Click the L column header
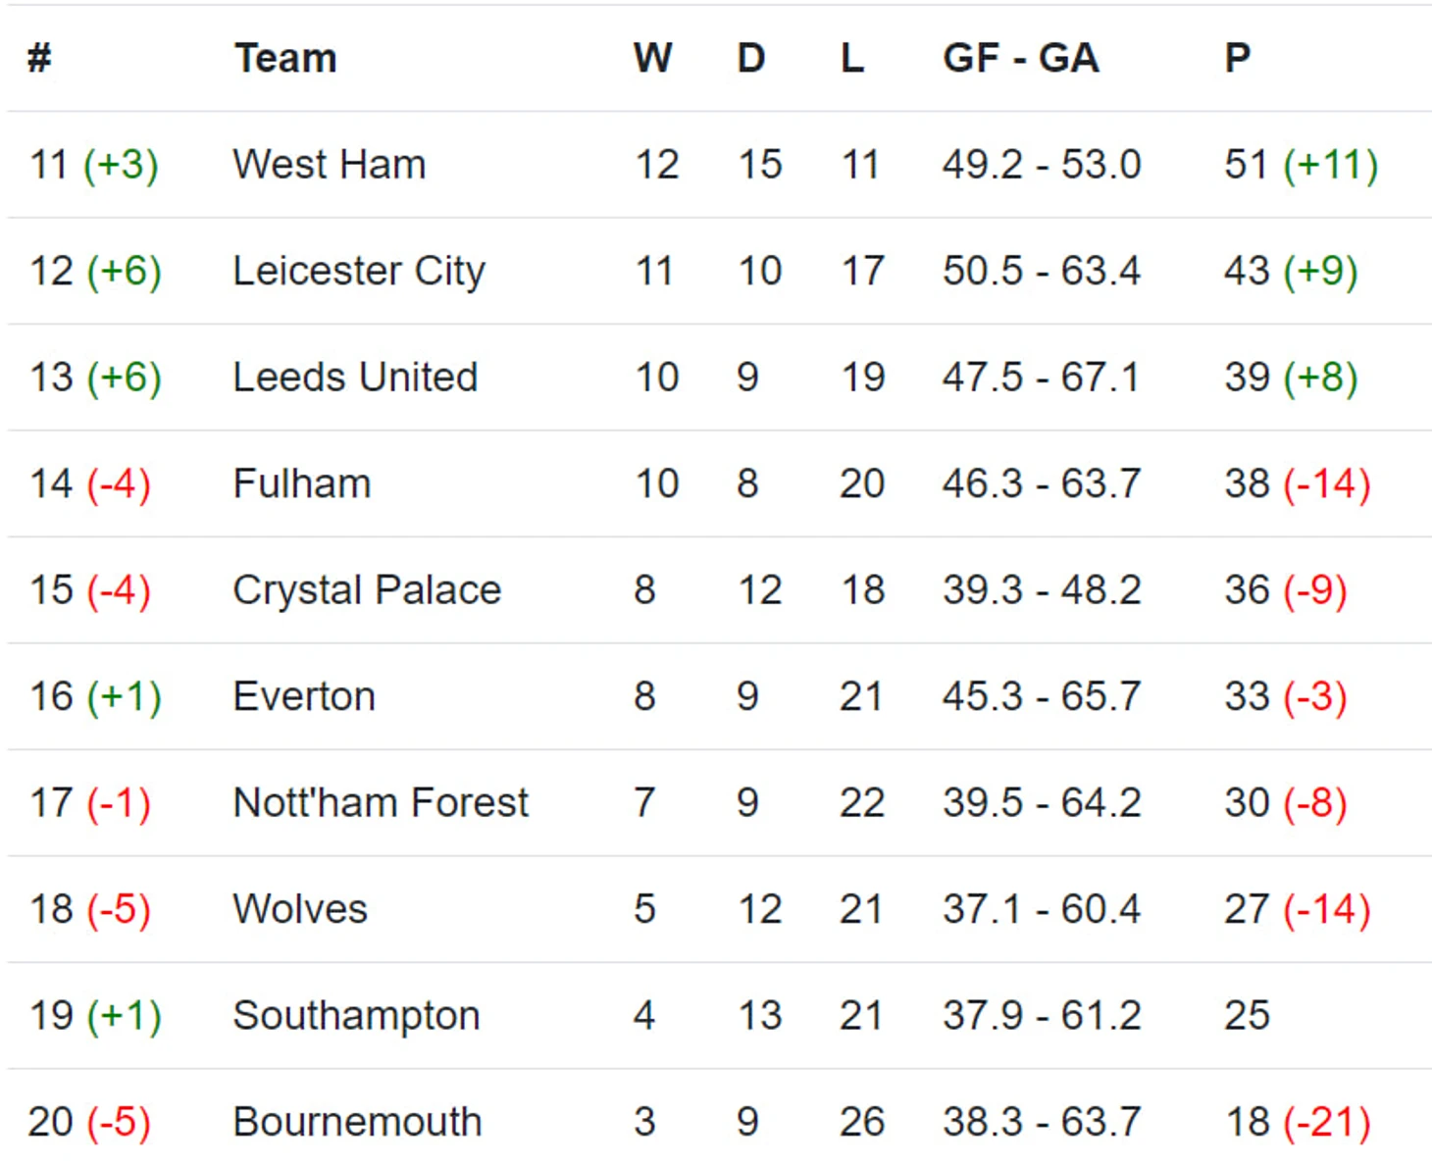This screenshot has width=1432, height=1168. tap(852, 58)
